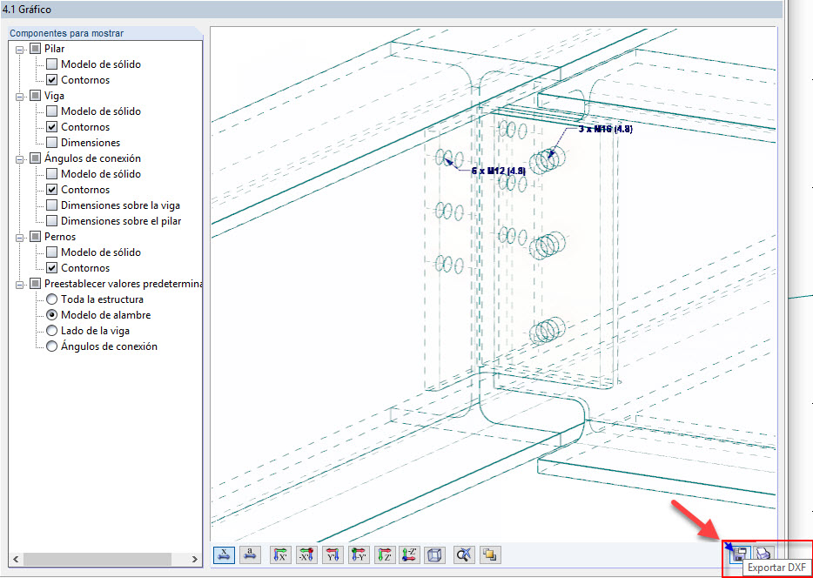Check Dimensiones sobre el pilar
The height and width of the screenshot is (578, 813).
click(x=51, y=221)
